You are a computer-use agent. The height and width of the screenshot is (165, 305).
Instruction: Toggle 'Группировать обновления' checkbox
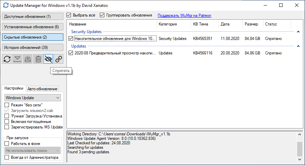click(102, 15)
